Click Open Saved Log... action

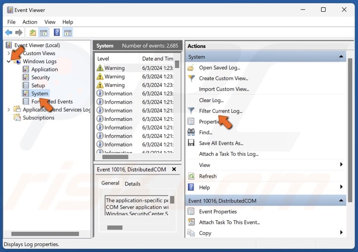(x=219, y=68)
